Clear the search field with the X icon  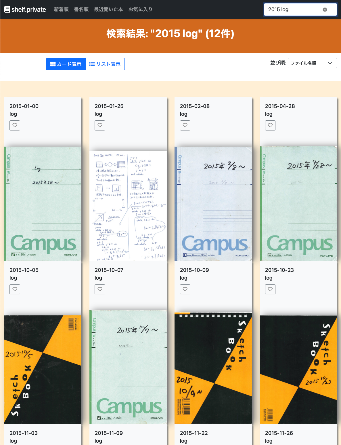325,10
